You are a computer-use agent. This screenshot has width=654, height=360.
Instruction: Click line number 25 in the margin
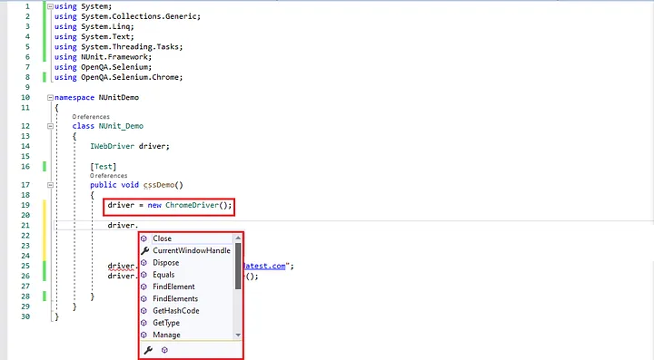(25, 266)
